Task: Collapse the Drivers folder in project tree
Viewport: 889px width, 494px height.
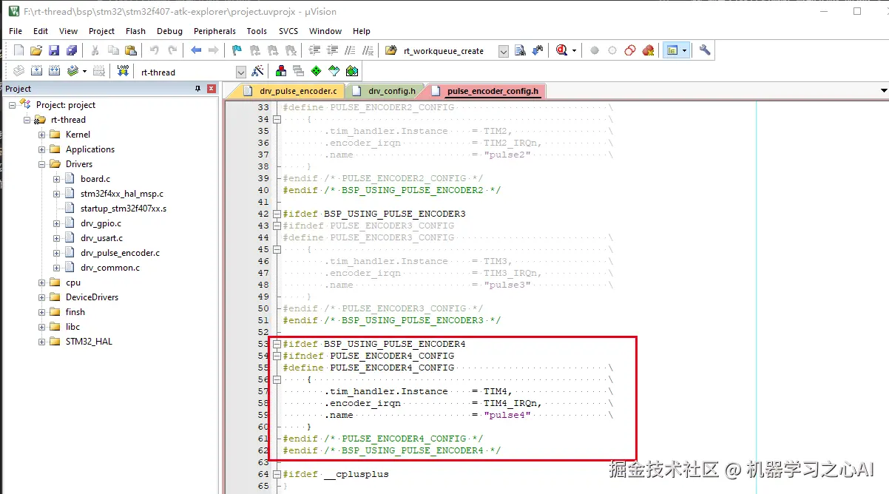Action: tap(41, 164)
